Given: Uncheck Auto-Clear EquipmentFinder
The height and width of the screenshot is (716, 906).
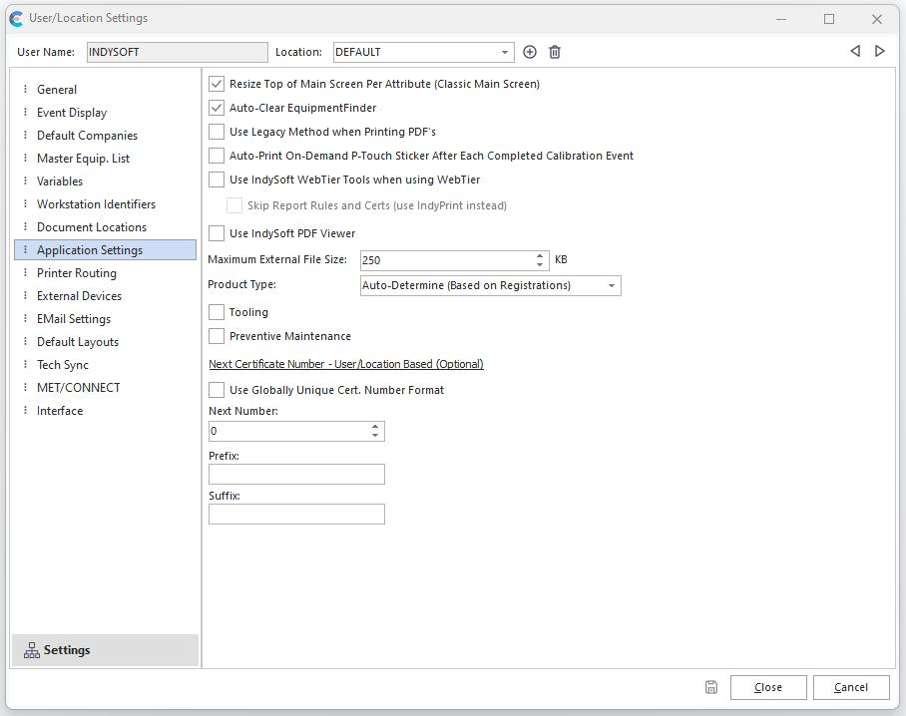Looking at the screenshot, I should point(217,108).
